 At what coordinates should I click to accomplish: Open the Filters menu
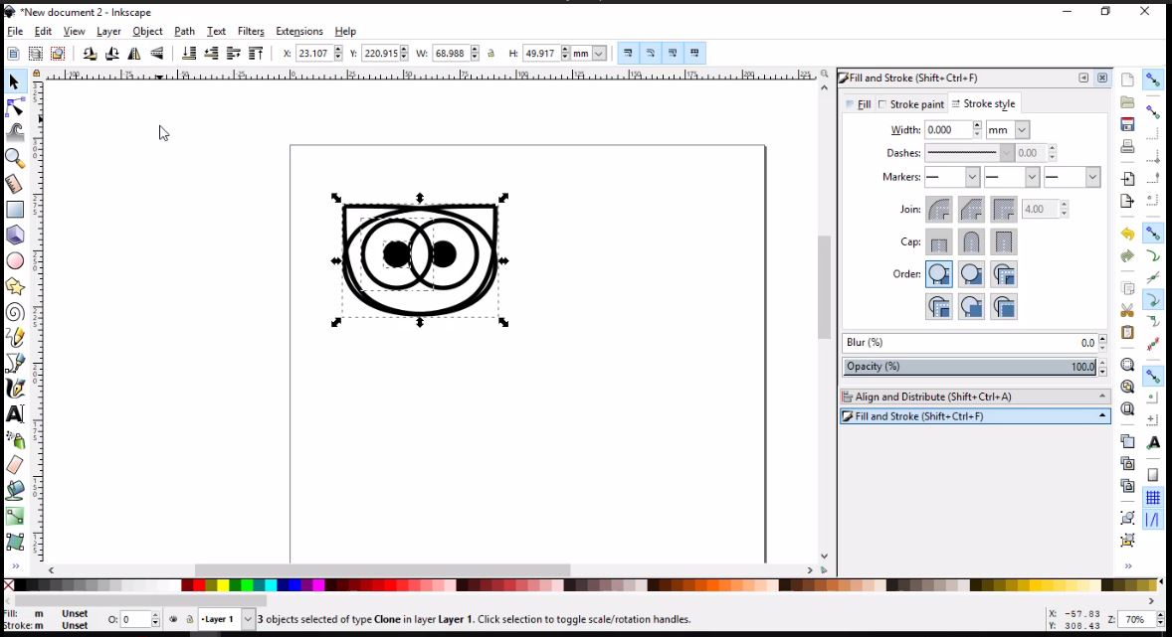click(251, 32)
